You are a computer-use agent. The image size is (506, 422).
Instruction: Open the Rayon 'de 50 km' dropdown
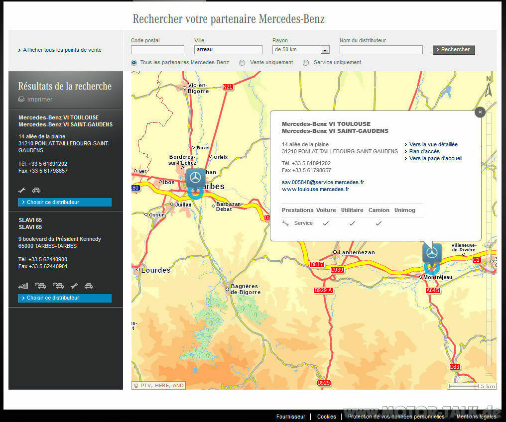301,50
